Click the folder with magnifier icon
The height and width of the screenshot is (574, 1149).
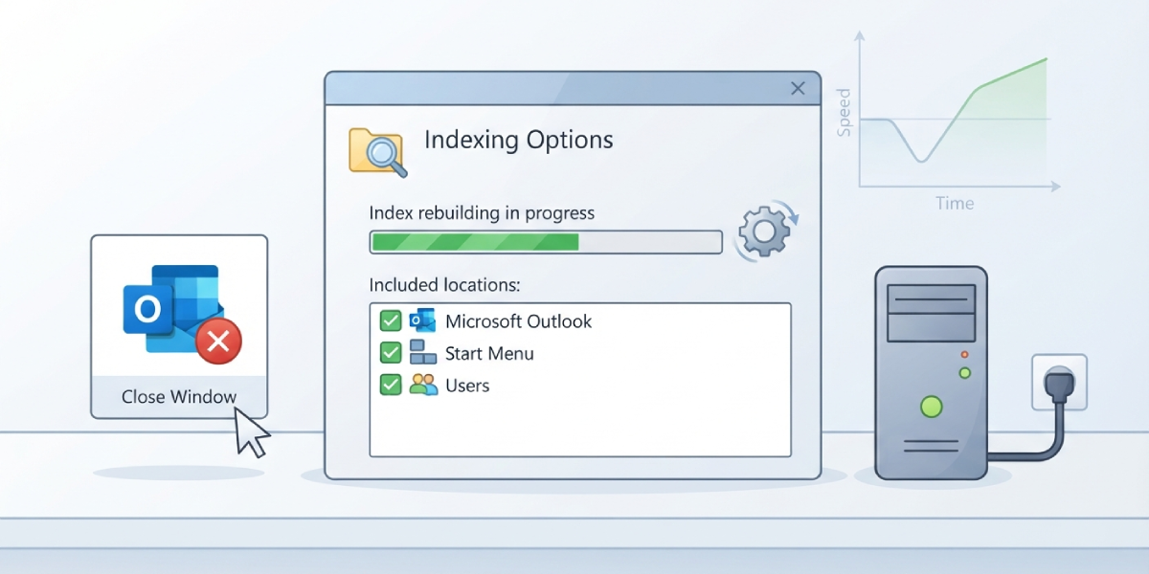(378, 151)
